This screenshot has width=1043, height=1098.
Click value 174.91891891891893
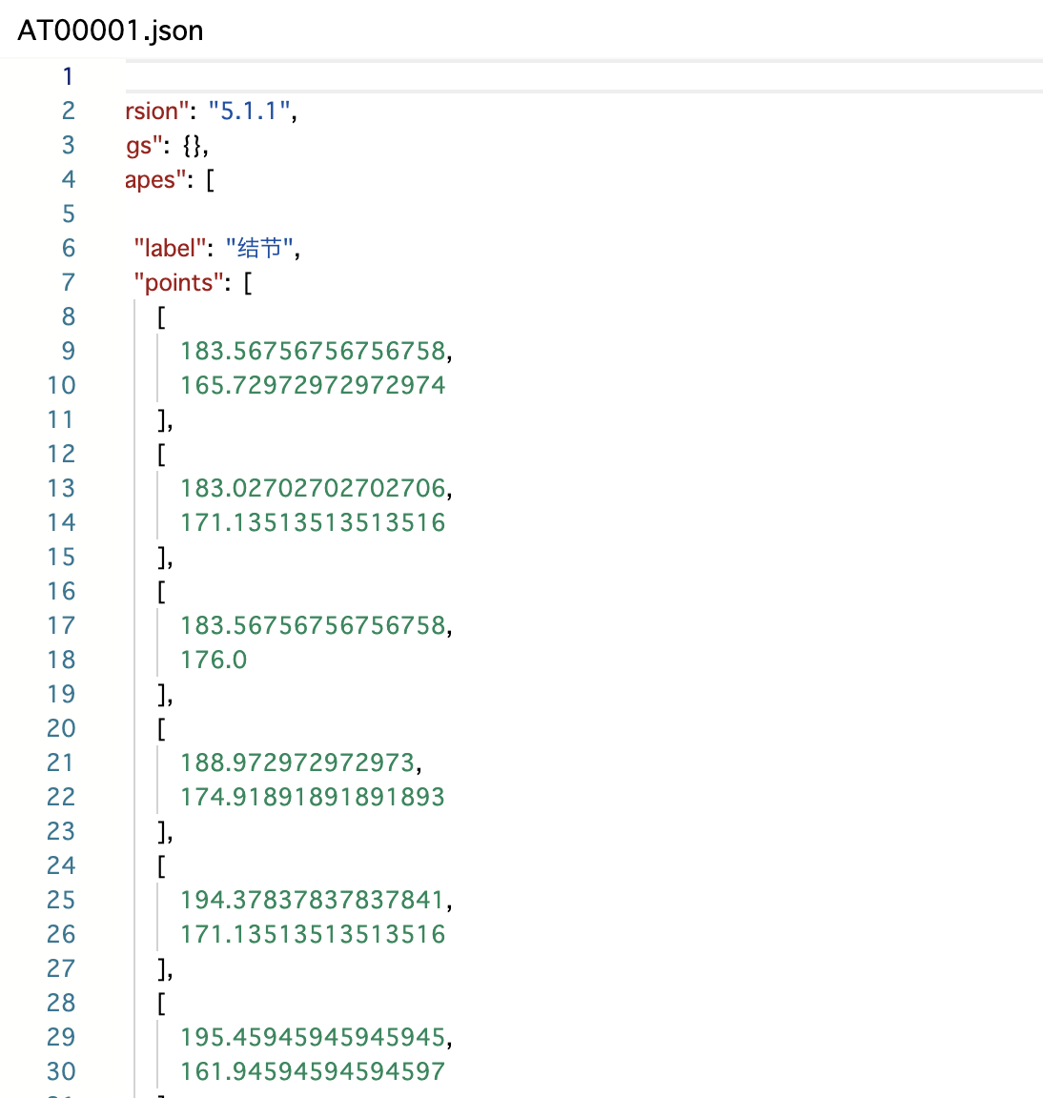[x=313, y=797]
